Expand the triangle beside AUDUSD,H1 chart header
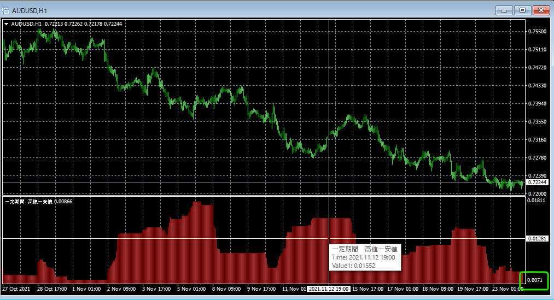 (x=6, y=24)
